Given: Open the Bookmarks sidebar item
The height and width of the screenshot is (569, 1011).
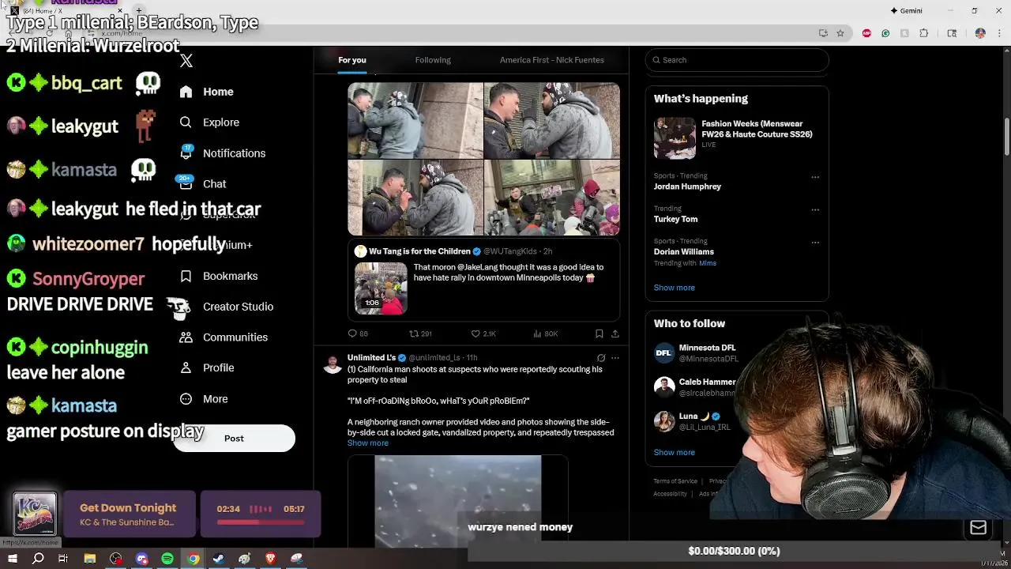Looking at the screenshot, I should click(219, 276).
